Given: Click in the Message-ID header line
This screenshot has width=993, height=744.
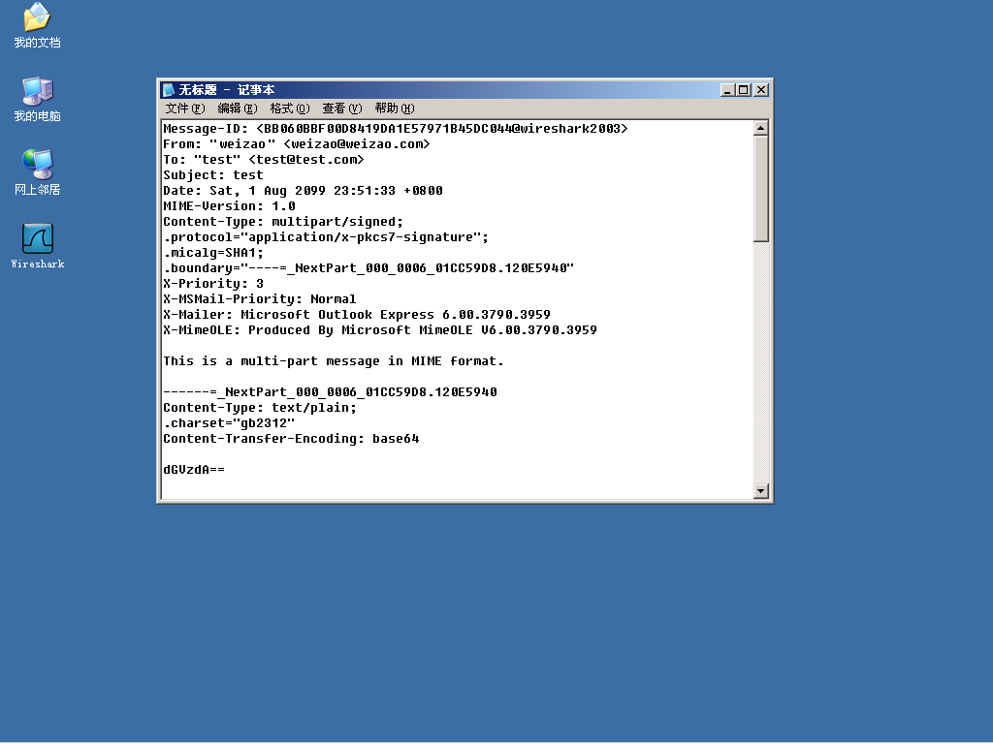Looking at the screenshot, I should pos(396,129).
